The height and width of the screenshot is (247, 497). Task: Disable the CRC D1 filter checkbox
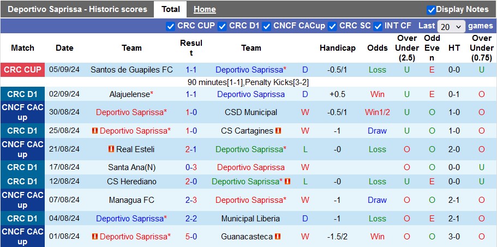222,26
